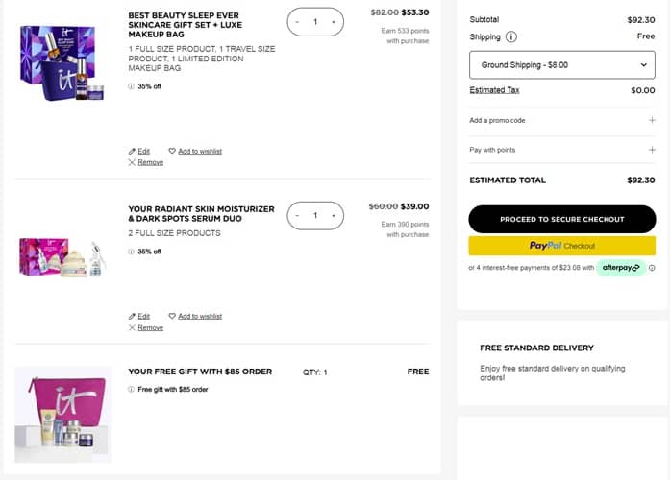Image resolution: width=670 pixels, height=480 pixels.
Task: Click the free gift info icon
Action: tap(132, 390)
